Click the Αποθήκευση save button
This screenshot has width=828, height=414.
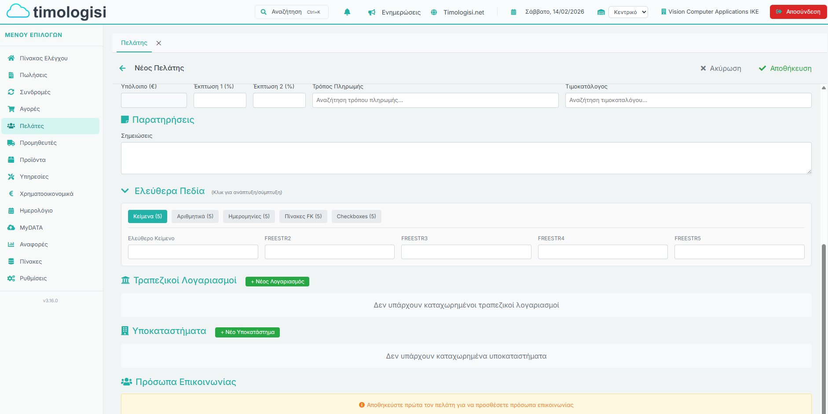click(785, 68)
